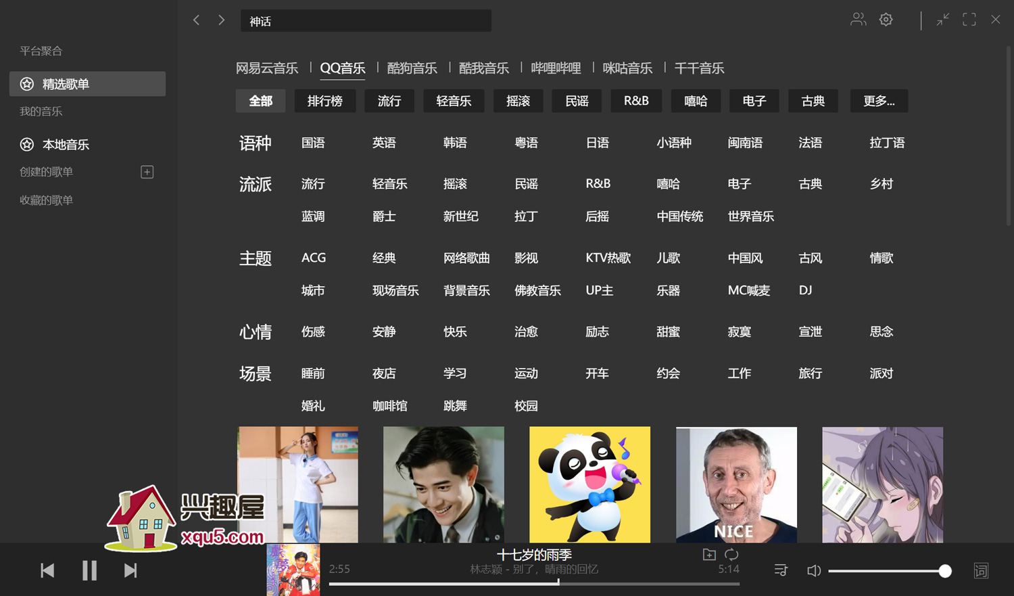The width and height of the screenshot is (1014, 596).
Task: Pick the 世界音乐 genre
Action: (750, 216)
